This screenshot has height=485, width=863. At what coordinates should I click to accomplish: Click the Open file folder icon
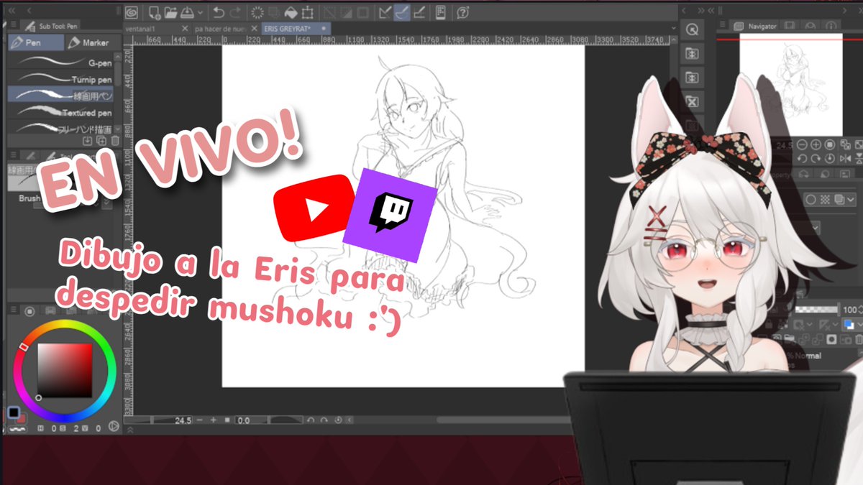[x=170, y=12]
